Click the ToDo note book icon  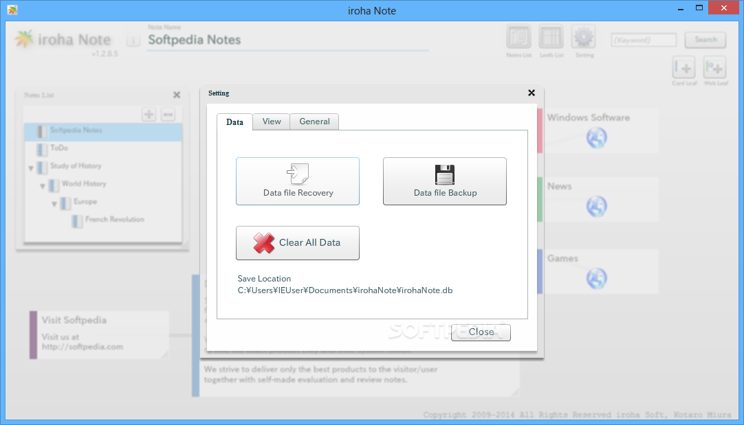[x=42, y=150]
